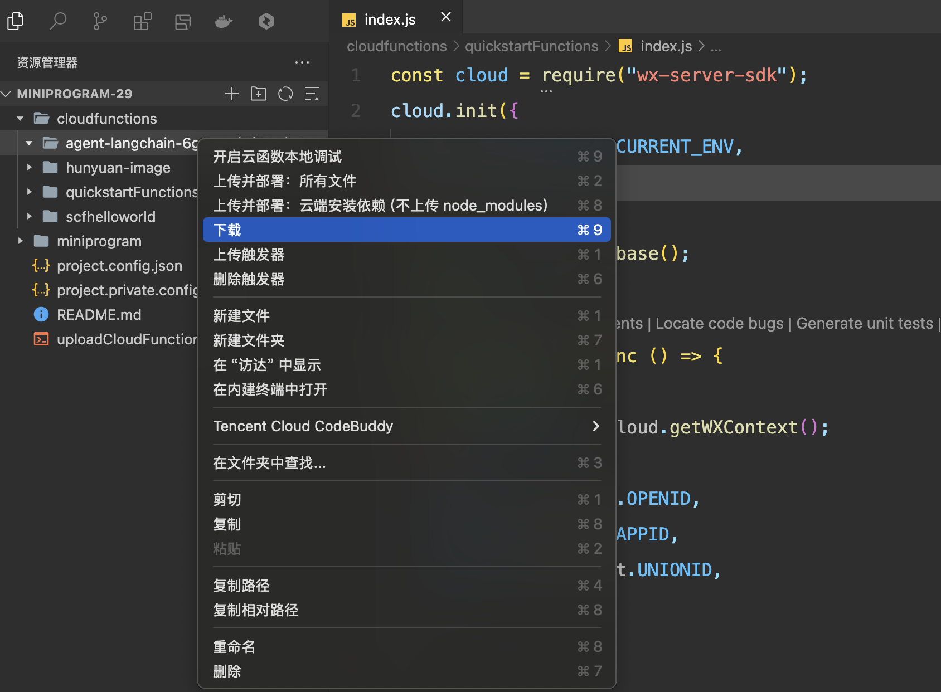Click the New Folder icon

pos(259,94)
